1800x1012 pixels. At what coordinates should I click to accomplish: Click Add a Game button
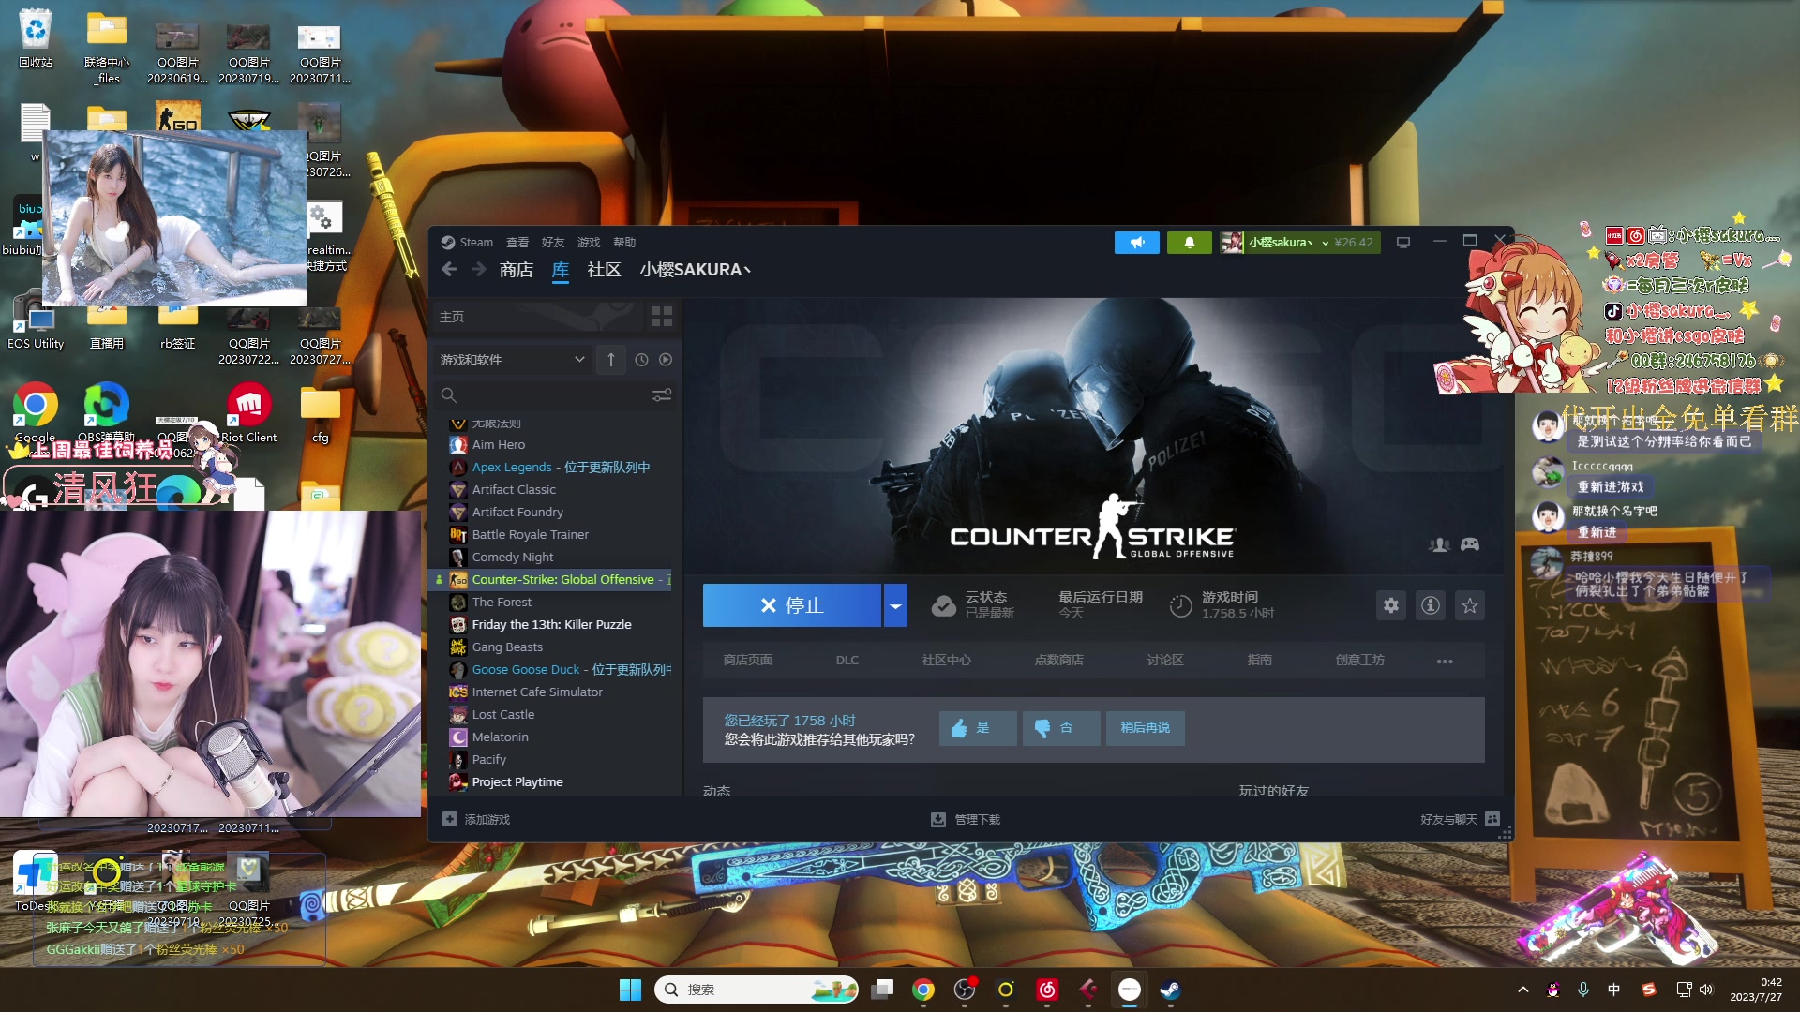point(476,820)
